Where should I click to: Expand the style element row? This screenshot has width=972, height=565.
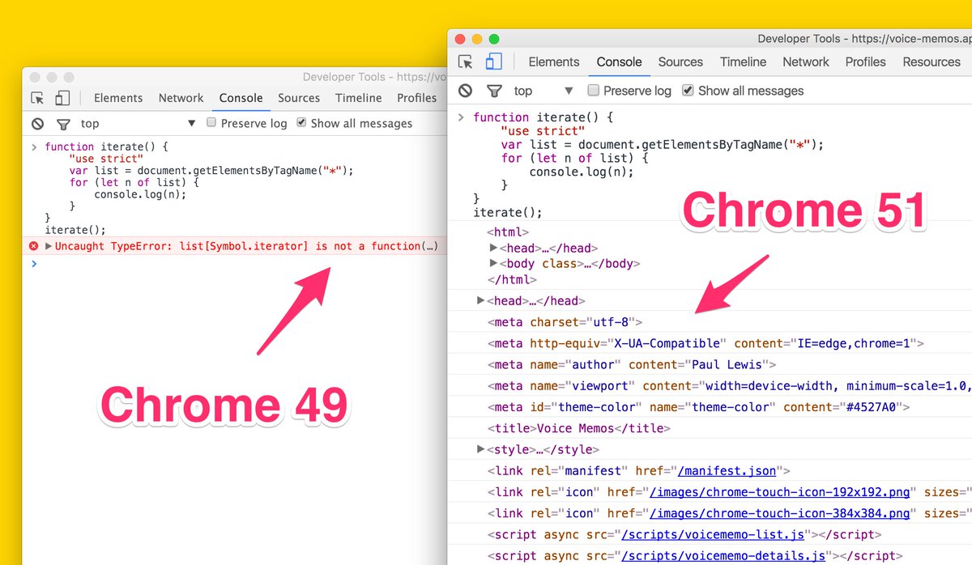481,449
